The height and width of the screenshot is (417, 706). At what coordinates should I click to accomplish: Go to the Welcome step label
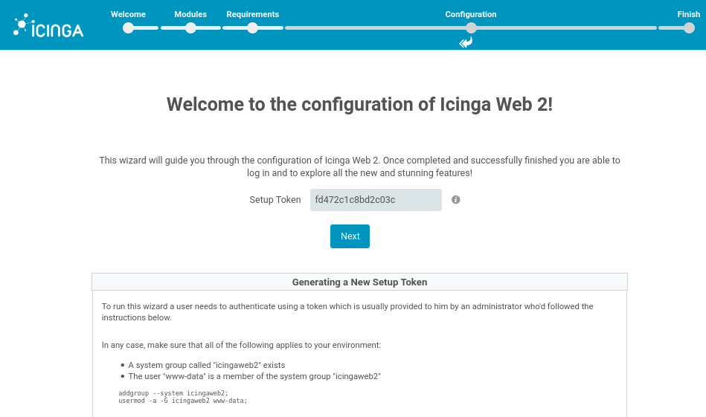point(128,14)
